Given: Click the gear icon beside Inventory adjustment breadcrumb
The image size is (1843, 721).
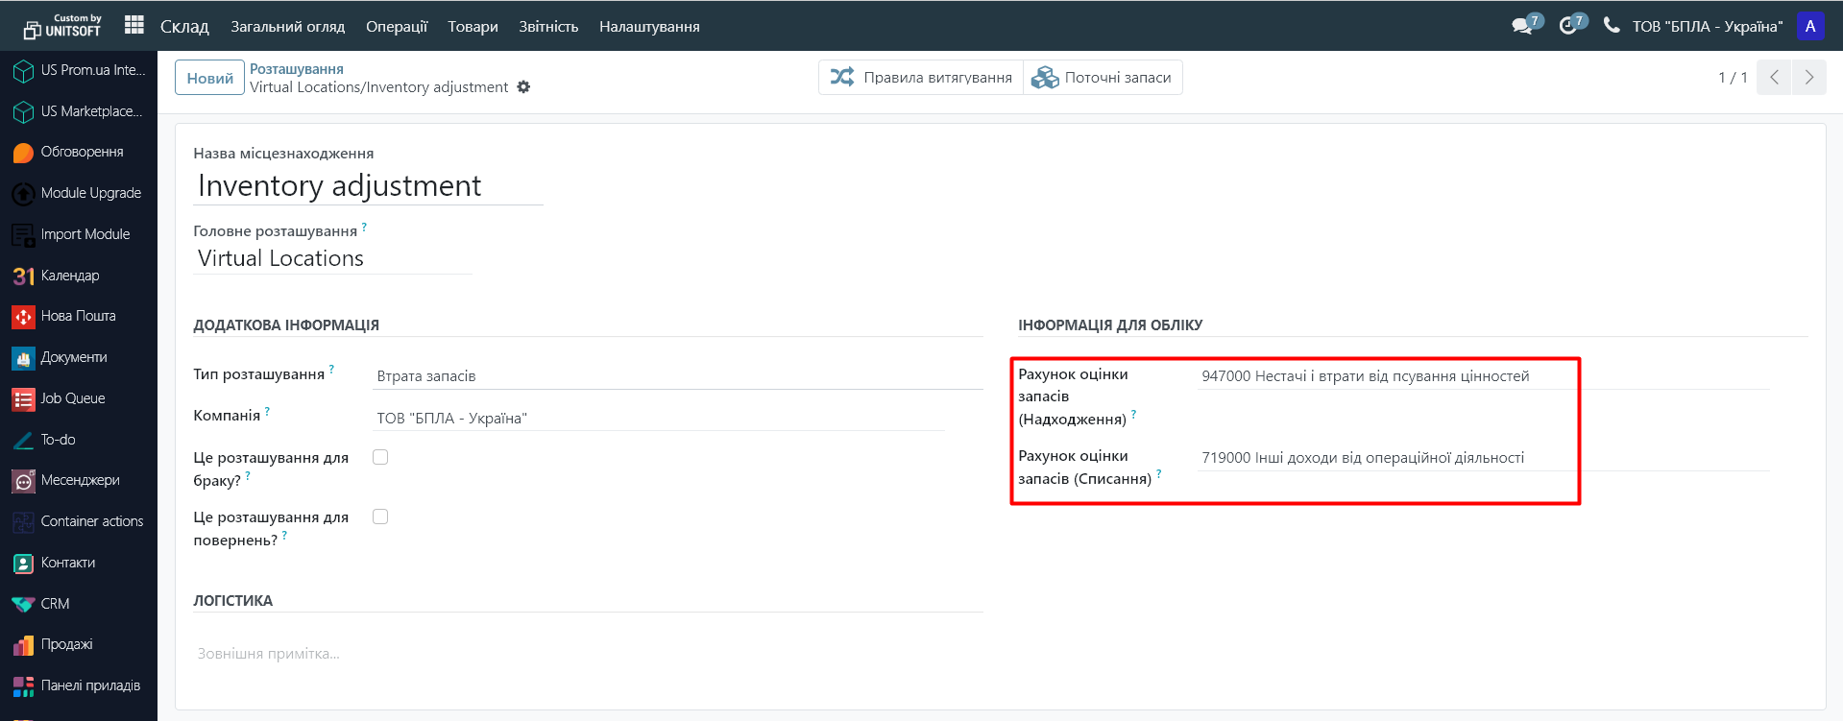Looking at the screenshot, I should coord(523,87).
